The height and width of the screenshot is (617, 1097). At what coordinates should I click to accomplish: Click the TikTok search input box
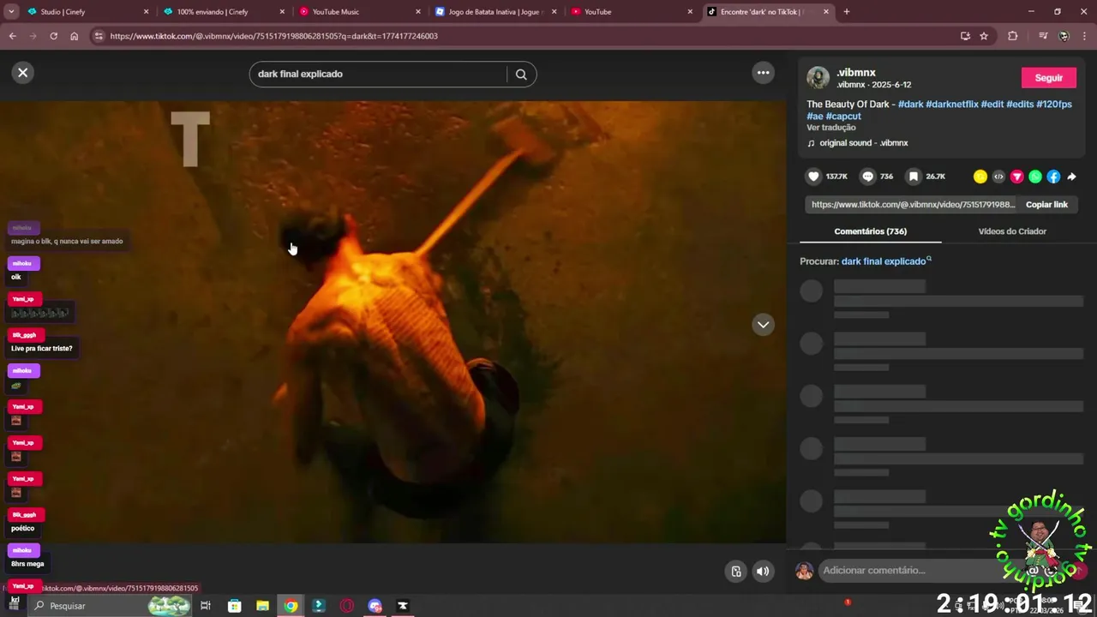pos(380,74)
